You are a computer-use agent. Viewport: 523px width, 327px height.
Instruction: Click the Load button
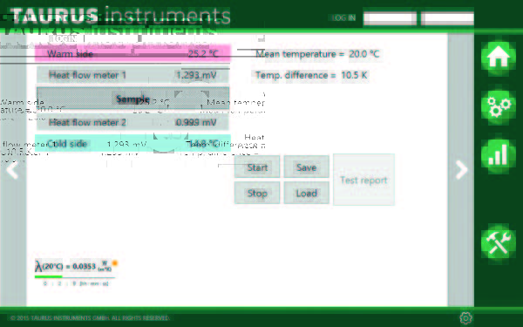307,193
